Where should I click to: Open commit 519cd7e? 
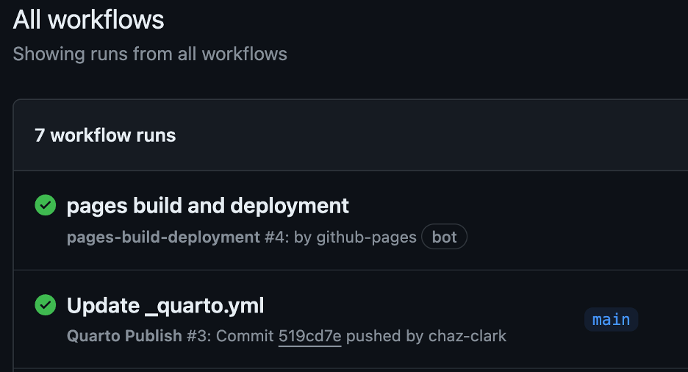pyautogui.click(x=309, y=337)
